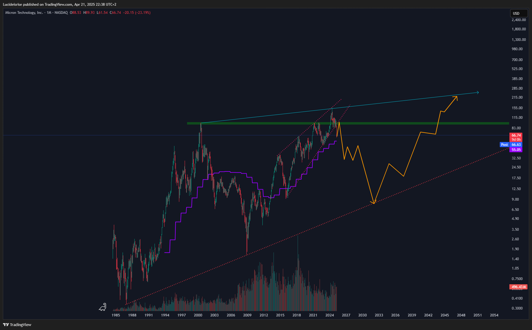This screenshot has height=330, width=532.
Task: Click the purple 55.05 indicator value label
Action: [x=516, y=150]
